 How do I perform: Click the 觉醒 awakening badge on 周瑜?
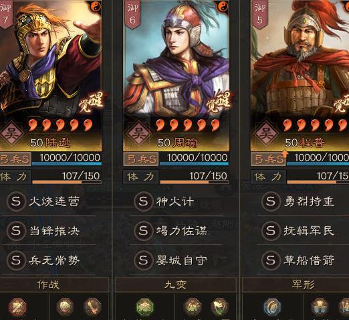pyautogui.click(x=219, y=102)
